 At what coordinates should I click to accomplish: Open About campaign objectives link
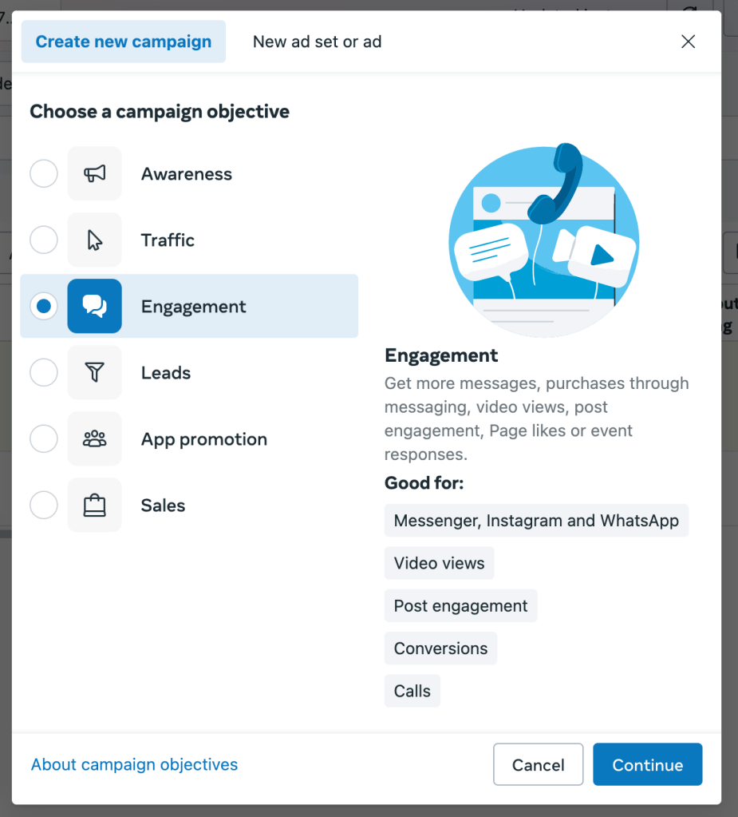point(134,764)
